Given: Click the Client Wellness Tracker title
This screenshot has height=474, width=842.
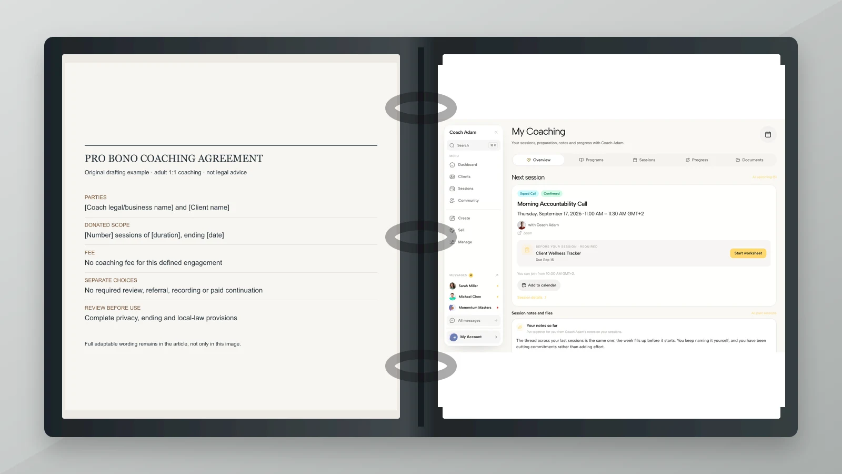Looking at the screenshot, I should (x=558, y=253).
